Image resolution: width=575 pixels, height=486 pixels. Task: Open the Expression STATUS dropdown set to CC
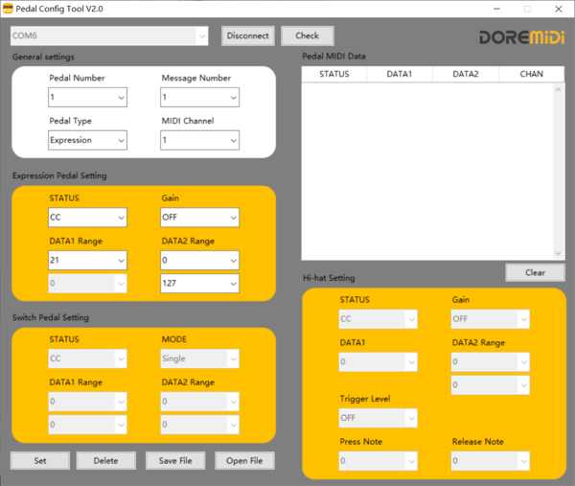click(87, 218)
